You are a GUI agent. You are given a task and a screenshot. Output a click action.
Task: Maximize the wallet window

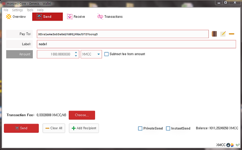pos(226,3)
